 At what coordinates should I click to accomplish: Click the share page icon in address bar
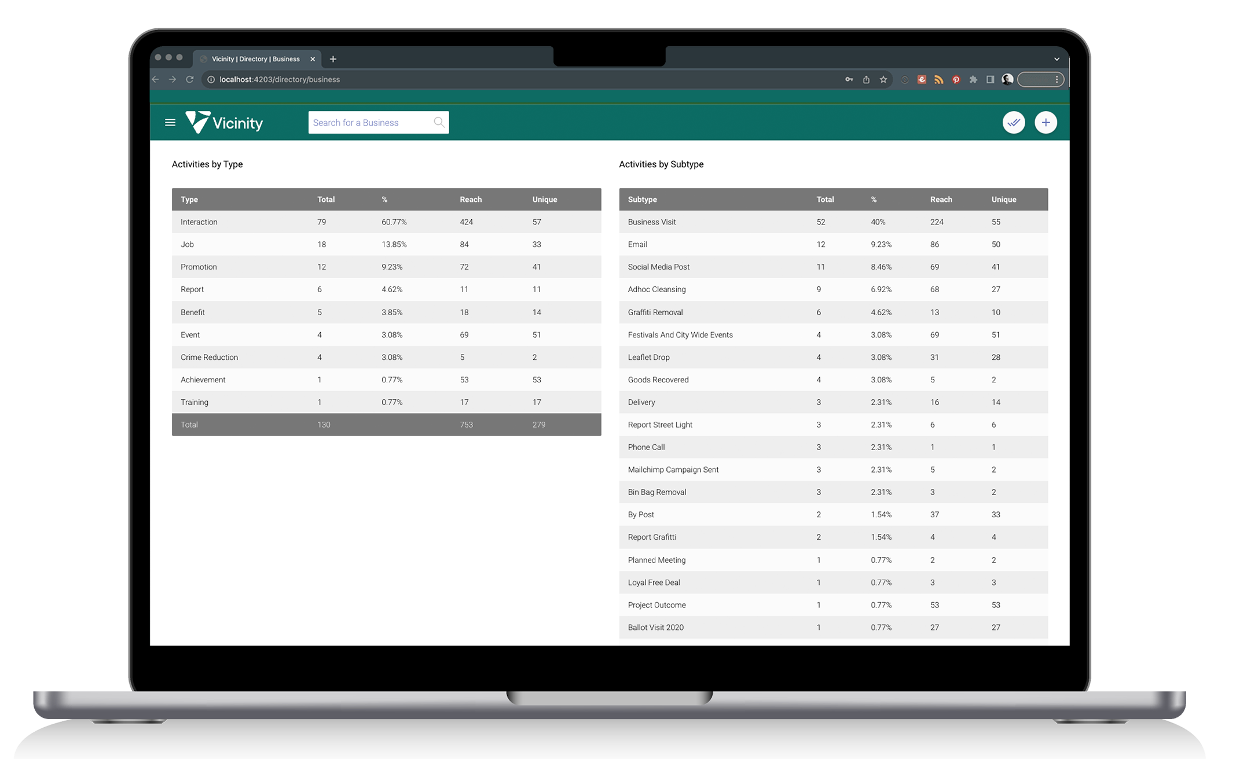pyautogui.click(x=866, y=80)
